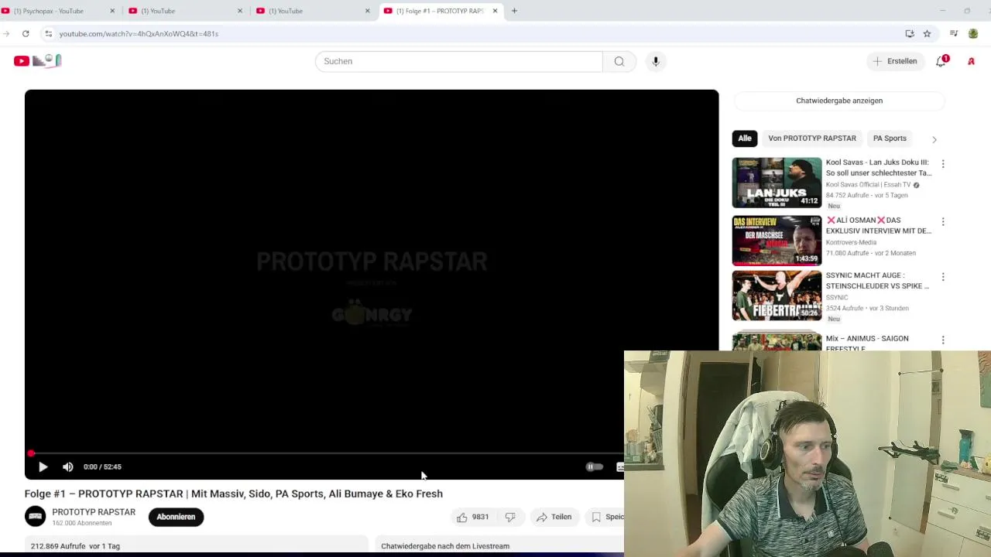
Task: Select the PA Sports filter chip
Action: point(890,138)
